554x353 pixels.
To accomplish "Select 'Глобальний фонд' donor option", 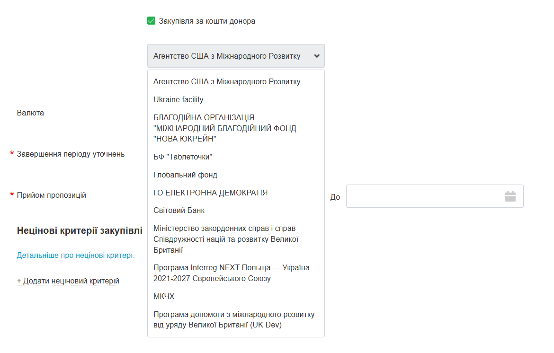I will [185, 175].
